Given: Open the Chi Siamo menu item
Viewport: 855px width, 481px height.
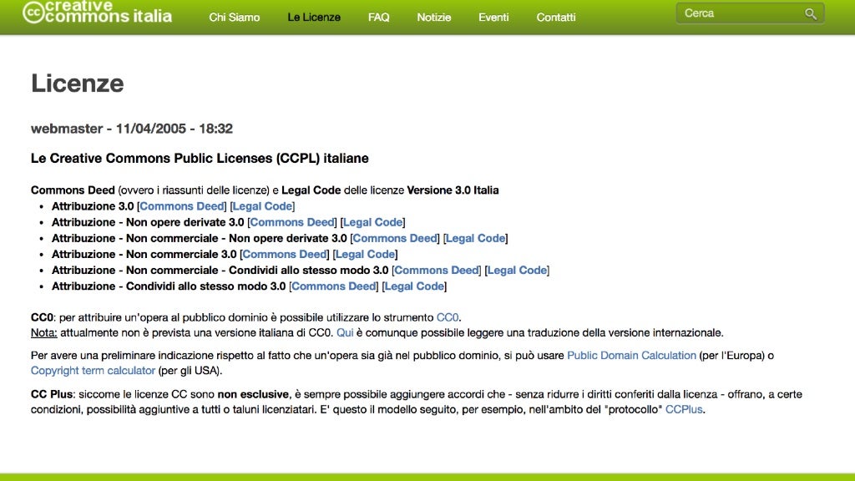Looking at the screenshot, I should click(x=234, y=18).
